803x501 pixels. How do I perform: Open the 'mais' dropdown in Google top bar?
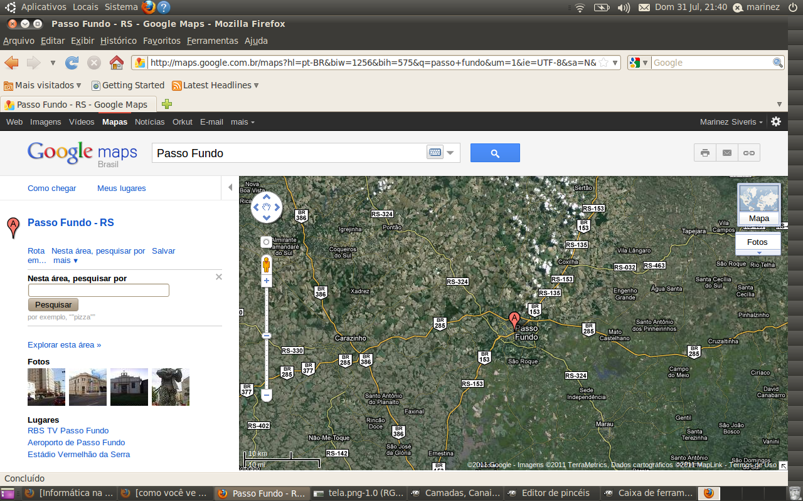click(243, 122)
